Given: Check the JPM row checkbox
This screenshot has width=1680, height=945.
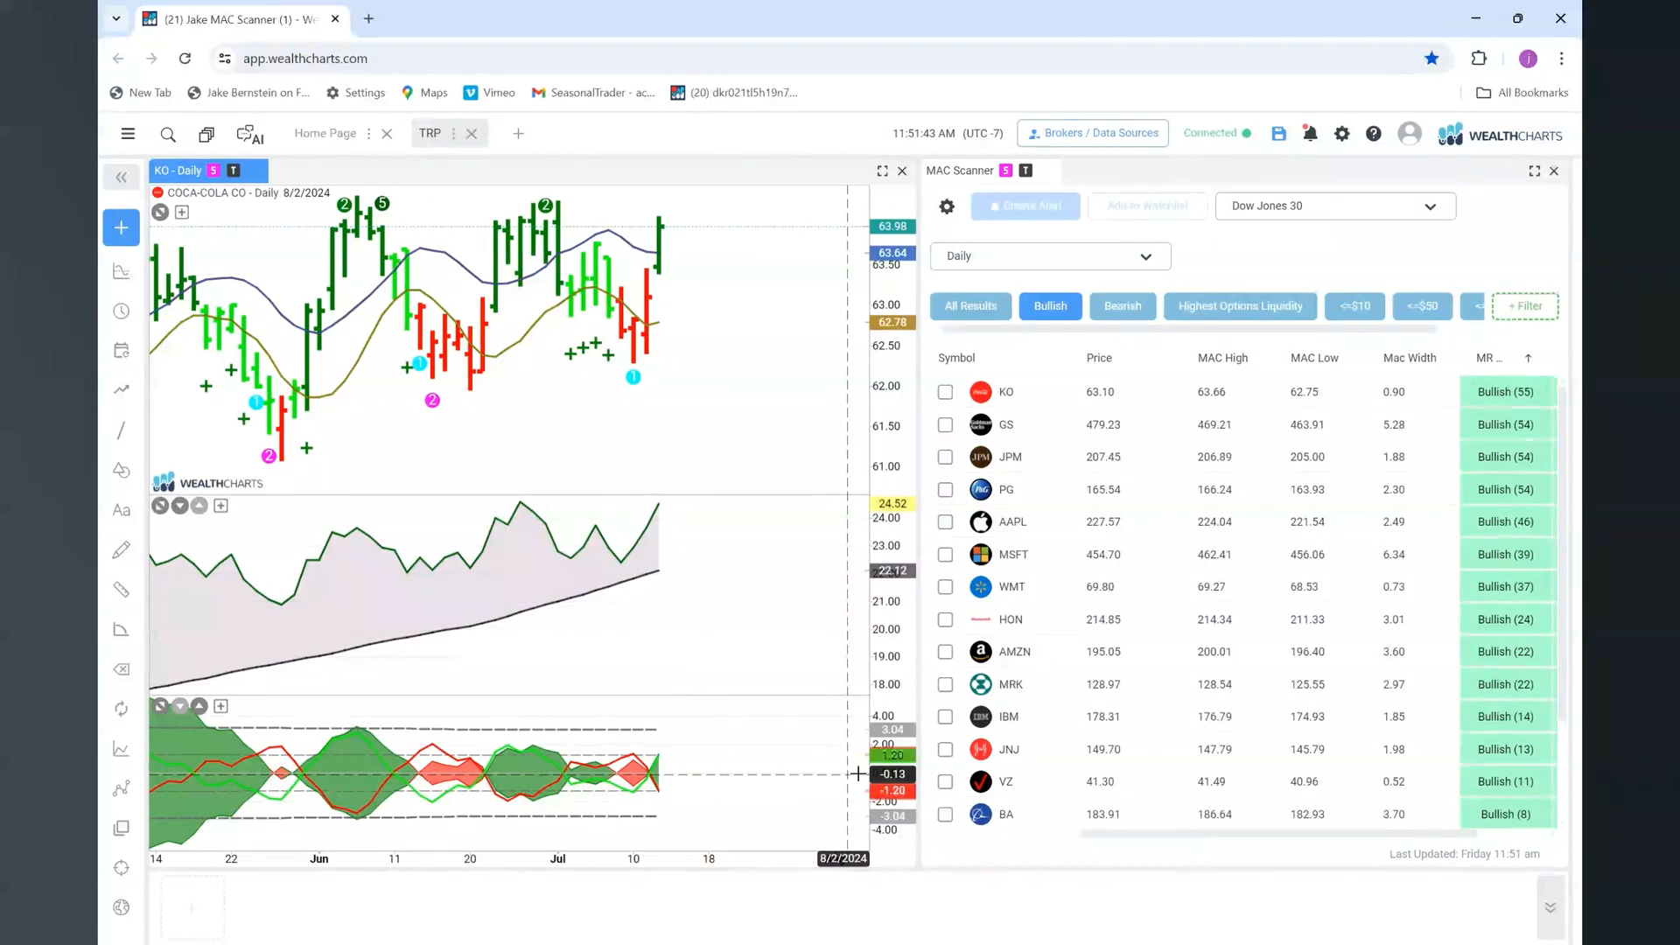Looking at the screenshot, I should click(945, 457).
